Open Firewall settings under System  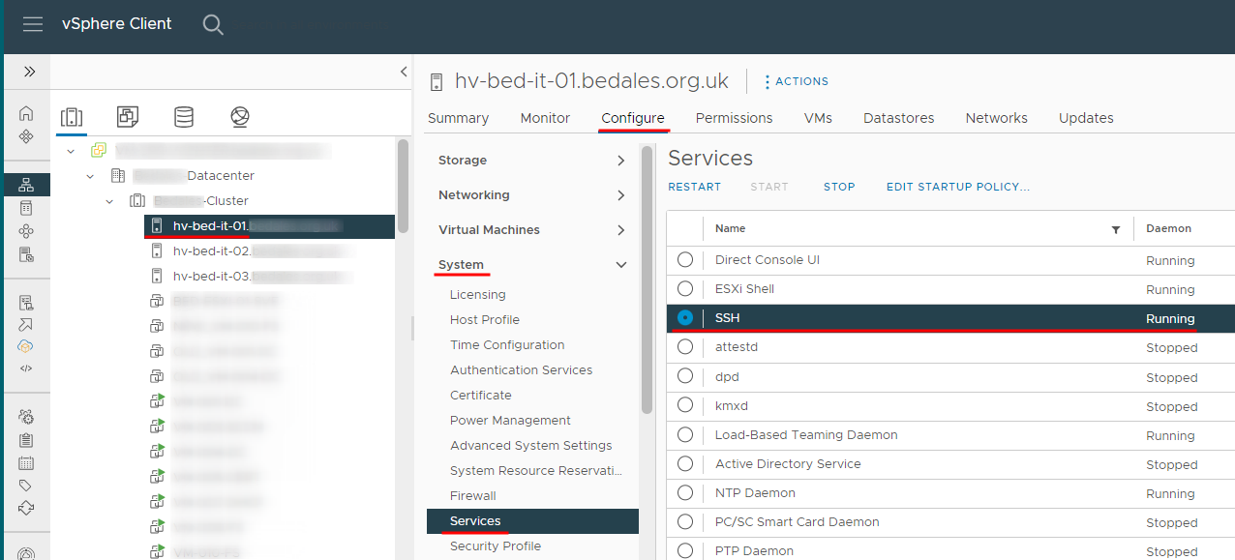point(473,496)
